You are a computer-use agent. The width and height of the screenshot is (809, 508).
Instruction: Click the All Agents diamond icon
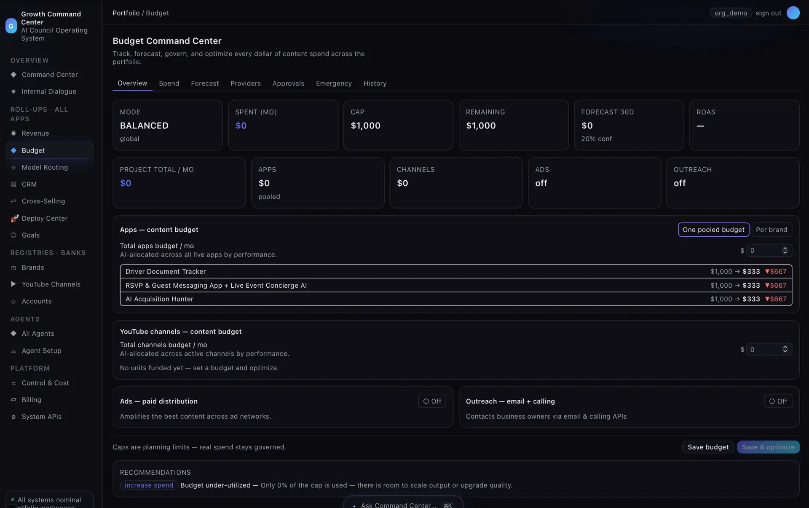point(13,333)
